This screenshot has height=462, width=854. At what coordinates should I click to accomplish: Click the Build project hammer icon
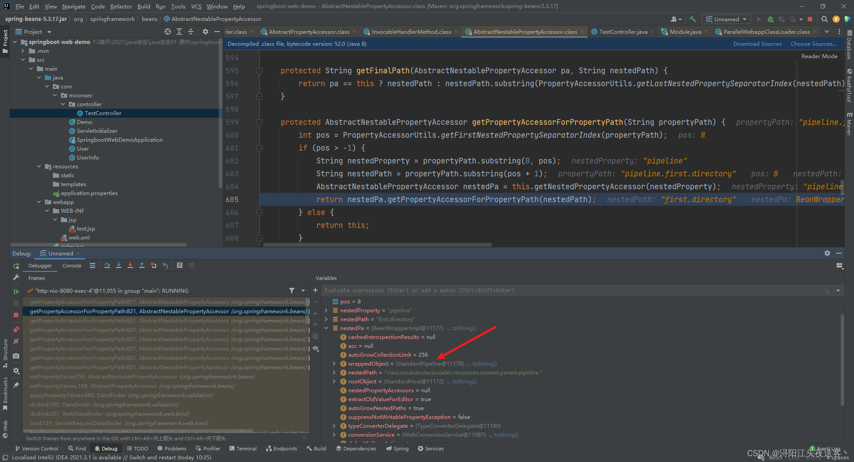click(693, 19)
